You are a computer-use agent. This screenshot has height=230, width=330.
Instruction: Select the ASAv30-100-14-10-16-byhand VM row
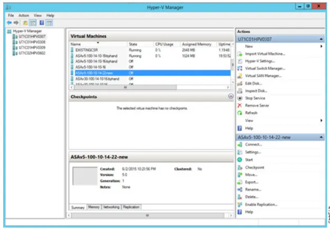point(150,79)
